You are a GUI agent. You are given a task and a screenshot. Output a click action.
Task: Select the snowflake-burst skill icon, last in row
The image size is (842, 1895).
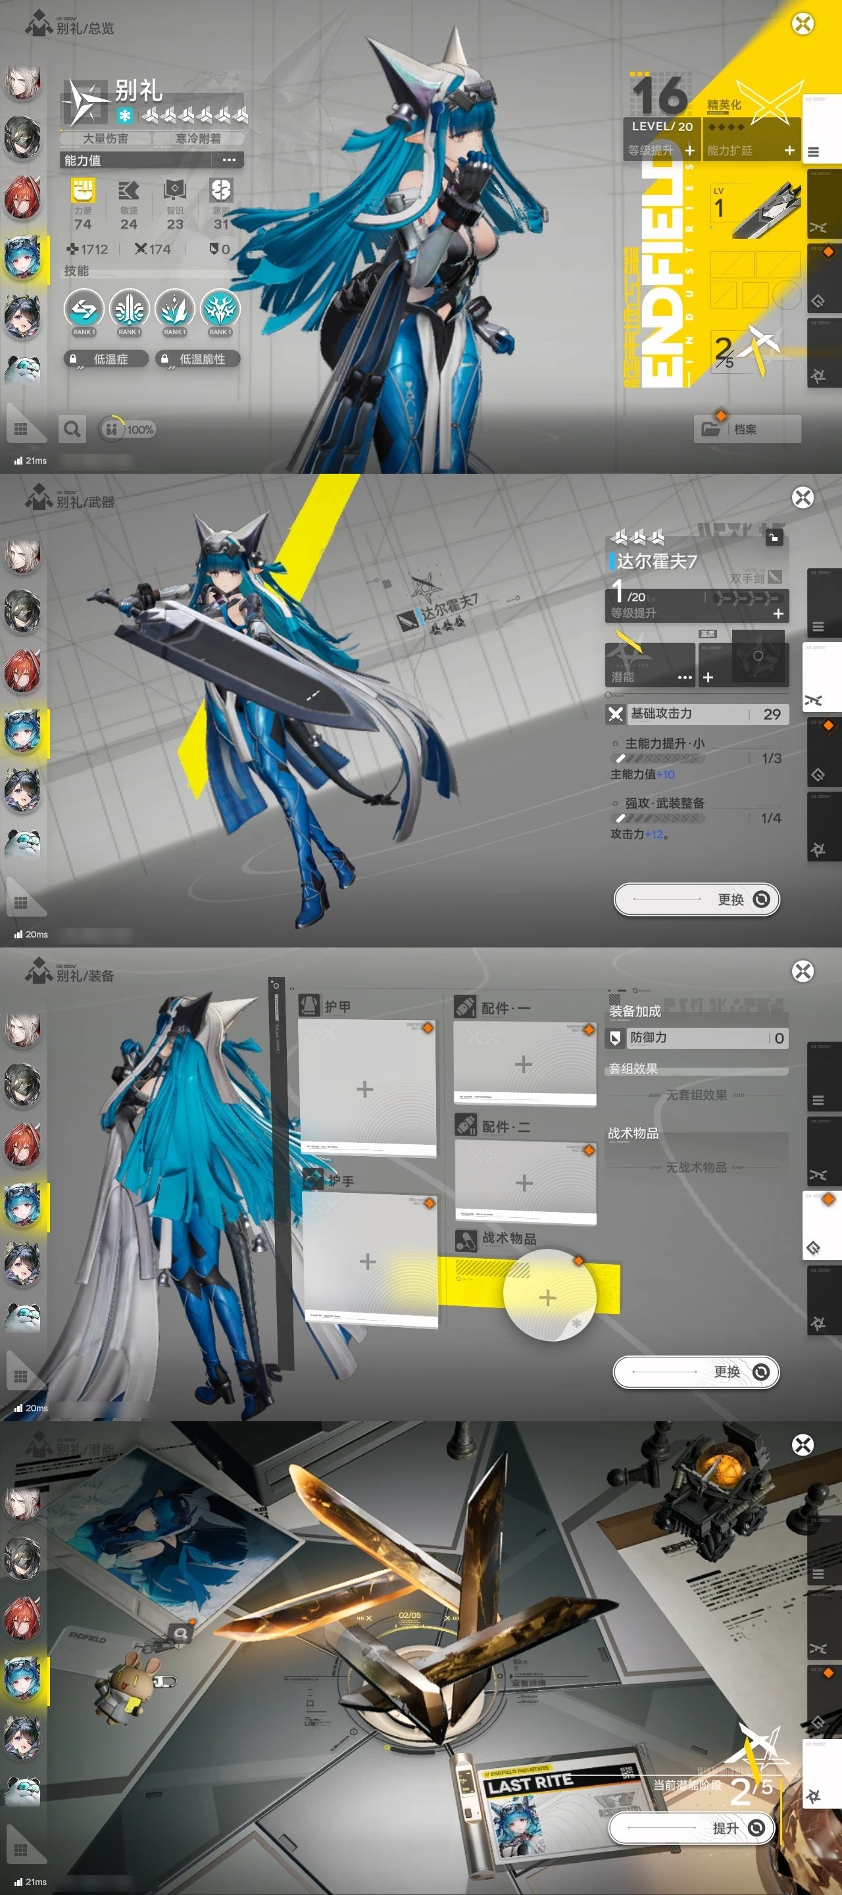[219, 310]
